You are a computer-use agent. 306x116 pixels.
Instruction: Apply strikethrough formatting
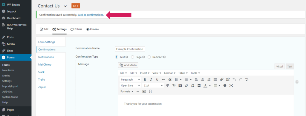click(163, 80)
